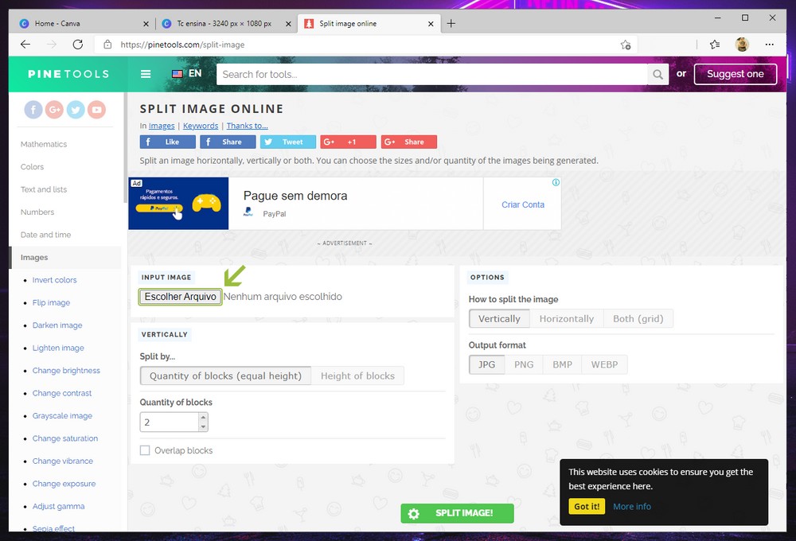Click the Escolher Arquivo file button
Image resolution: width=796 pixels, height=541 pixels.
point(180,297)
